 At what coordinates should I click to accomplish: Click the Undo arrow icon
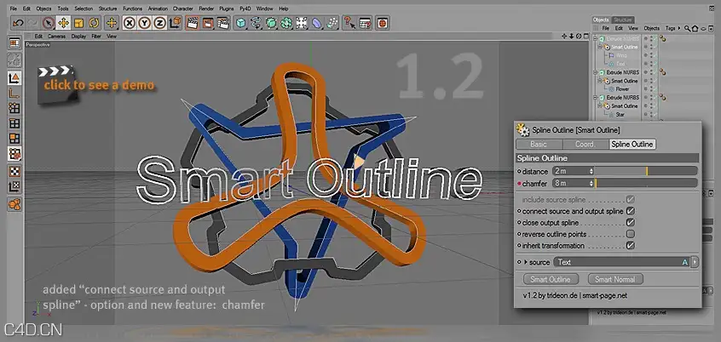18,22
